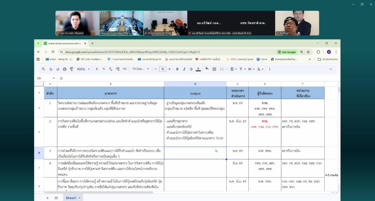This screenshot has width=375, height=201.
Task: Apply percent format with the % icon
Action: [104, 69]
